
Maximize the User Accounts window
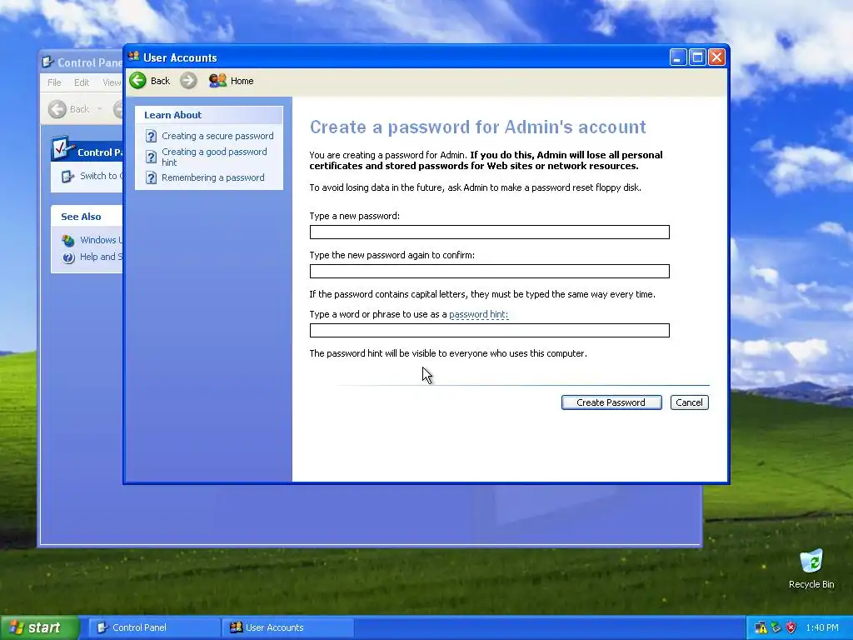[x=697, y=57]
